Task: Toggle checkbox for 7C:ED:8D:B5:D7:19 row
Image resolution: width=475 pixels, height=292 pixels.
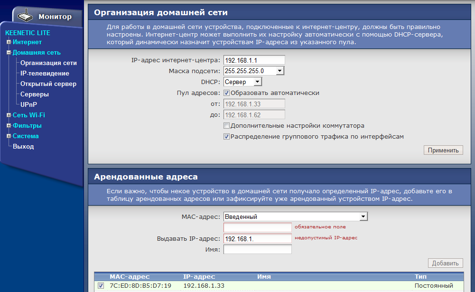Action: click(101, 286)
